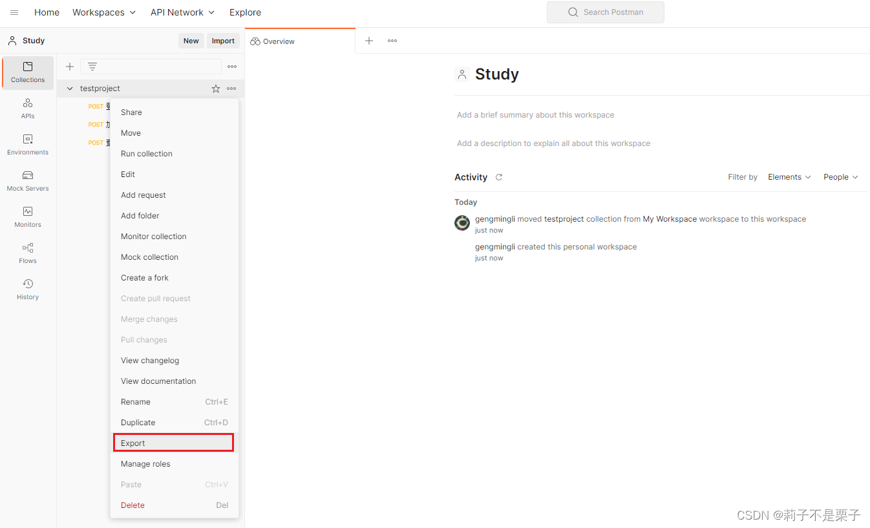Choose Manage roles
Viewport: 870px width, 528px height.
point(175,464)
